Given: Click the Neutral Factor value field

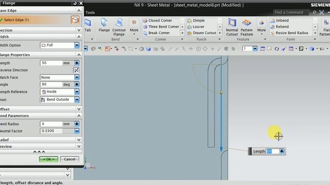Looking at the screenshot, I should (51, 131).
